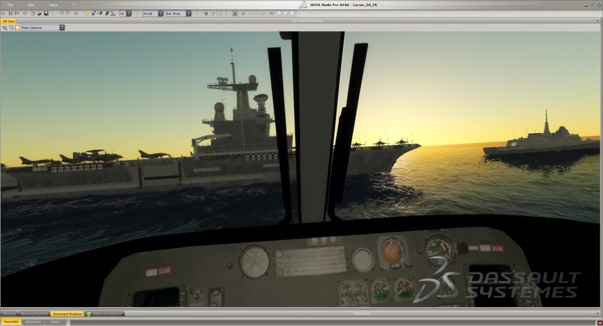Select the yellow Selection tool icon
The height and width of the screenshot is (326, 603).
click(x=87, y=13)
